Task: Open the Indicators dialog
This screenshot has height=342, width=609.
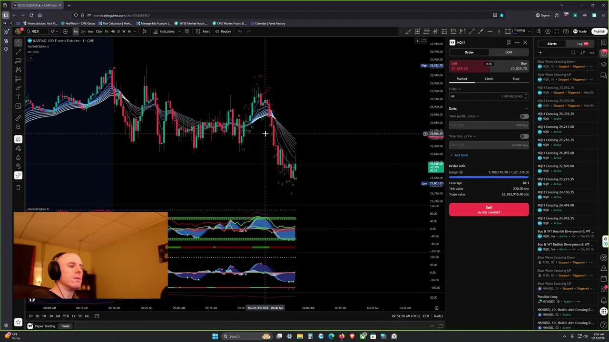Action: coord(164,31)
